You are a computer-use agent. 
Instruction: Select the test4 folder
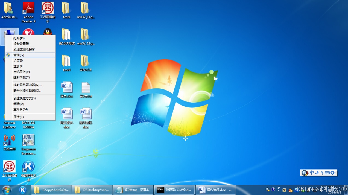click(x=66, y=63)
